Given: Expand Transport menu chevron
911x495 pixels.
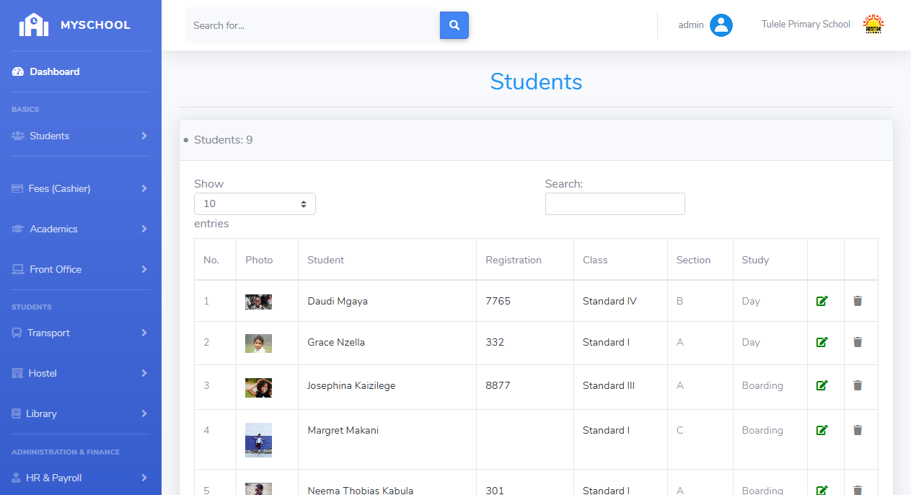Looking at the screenshot, I should (144, 333).
